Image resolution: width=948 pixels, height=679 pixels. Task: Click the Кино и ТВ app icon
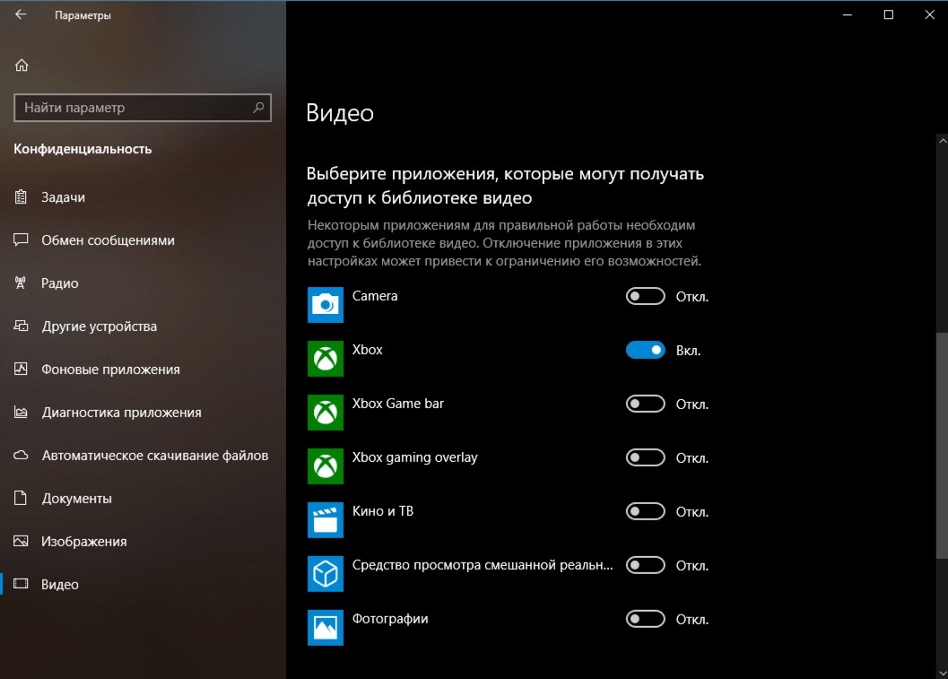326,520
